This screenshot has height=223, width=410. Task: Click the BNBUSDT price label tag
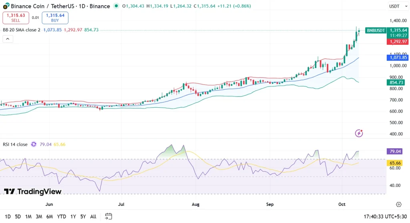click(x=376, y=30)
